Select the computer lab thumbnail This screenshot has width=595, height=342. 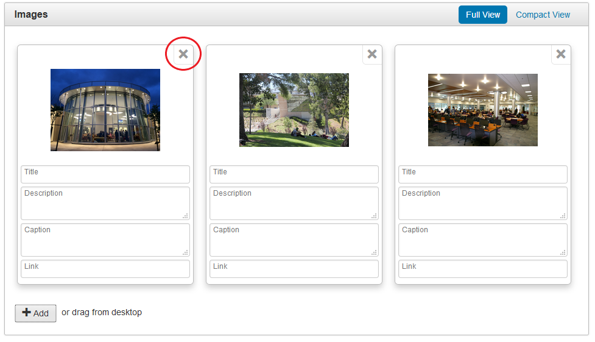click(483, 110)
